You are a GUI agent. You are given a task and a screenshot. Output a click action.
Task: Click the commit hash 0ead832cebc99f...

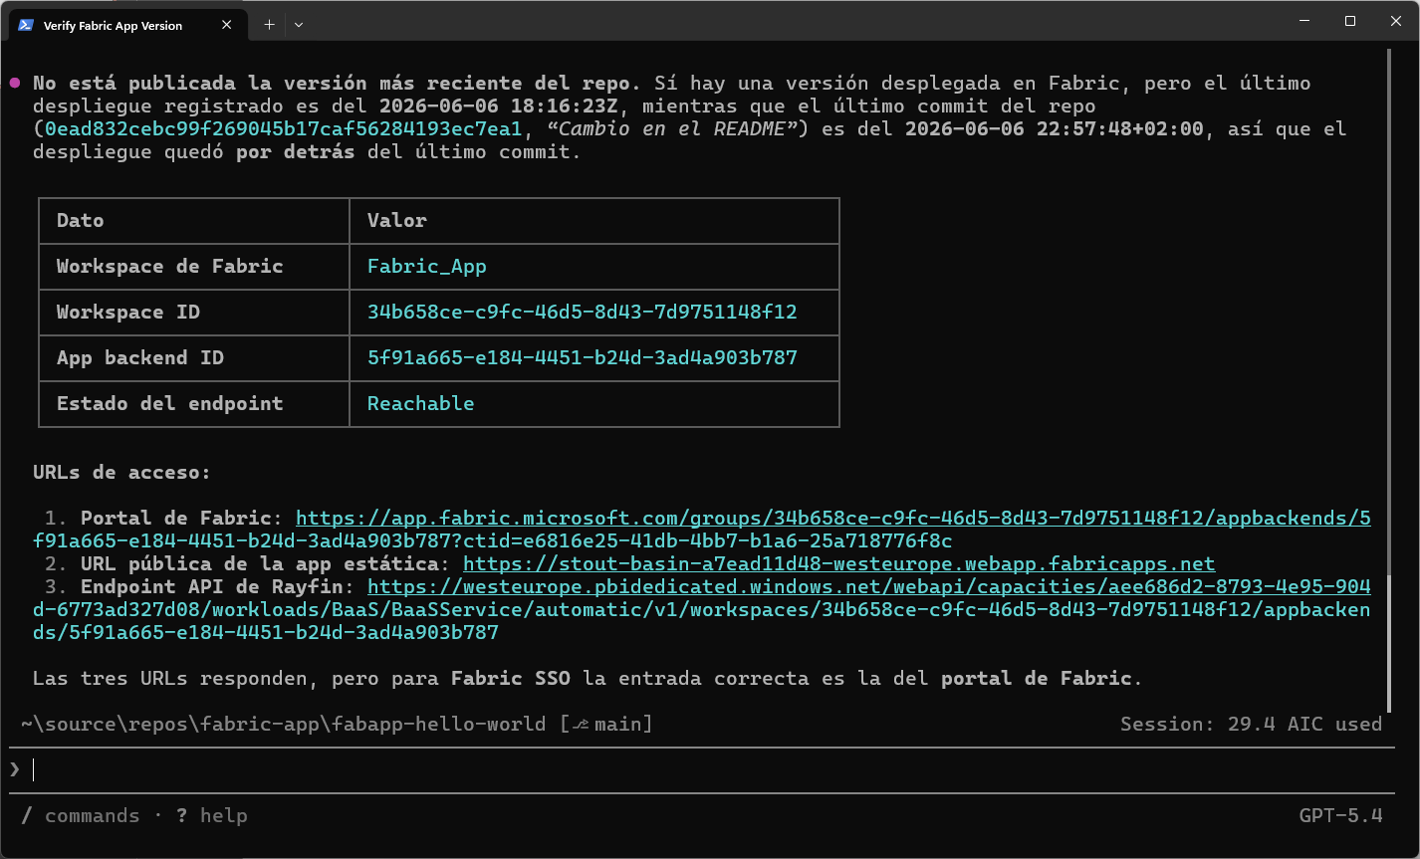point(282,128)
